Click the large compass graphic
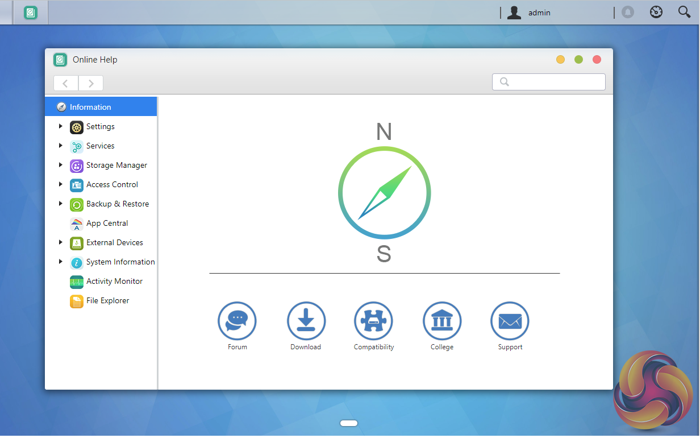The height and width of the screenshot is (438, 700). coord(384,193)
